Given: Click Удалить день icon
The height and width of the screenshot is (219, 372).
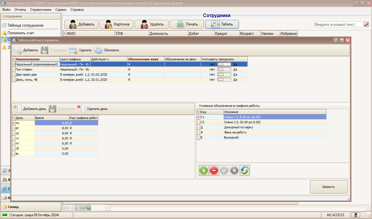Looking at the screenshot, I should tap(81, 109).
